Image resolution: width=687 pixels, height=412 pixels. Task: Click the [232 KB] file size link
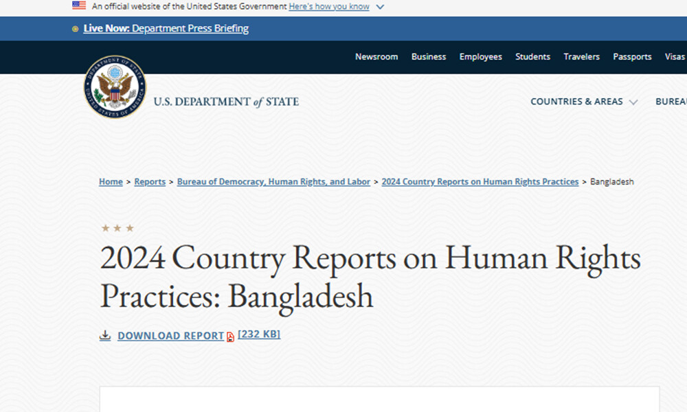click(x=259, y=334)
